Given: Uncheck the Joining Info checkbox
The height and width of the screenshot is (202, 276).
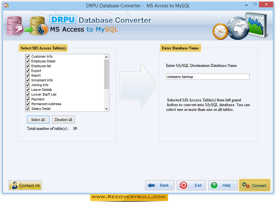Looking at the screenshot, I should (28, 85).
